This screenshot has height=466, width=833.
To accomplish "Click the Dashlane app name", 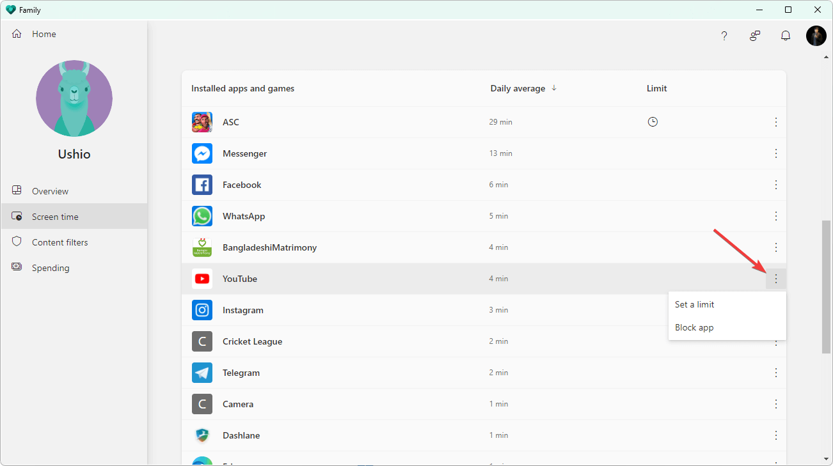I will [x=241, y=435].
